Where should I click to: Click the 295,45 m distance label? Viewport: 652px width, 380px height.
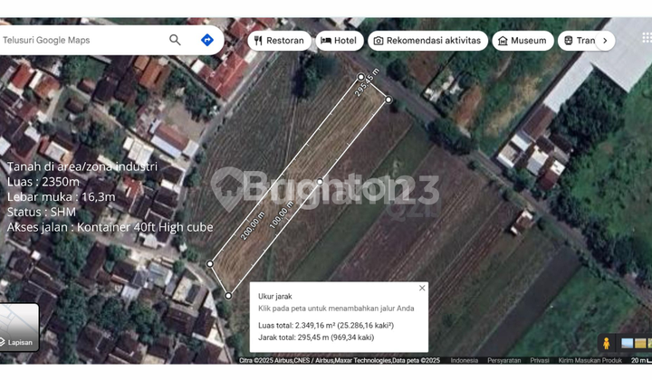click(367, 82)
